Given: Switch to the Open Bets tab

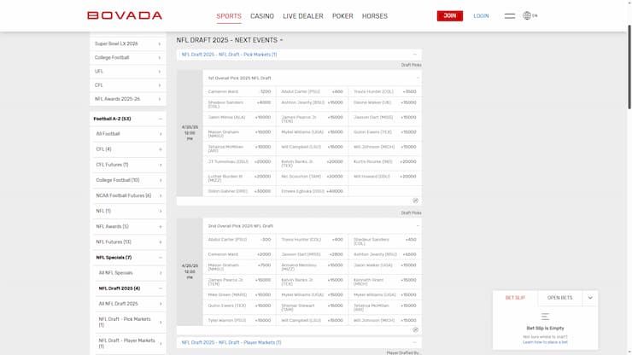Looking at the screenshot, I should click(x=560, y=298).
